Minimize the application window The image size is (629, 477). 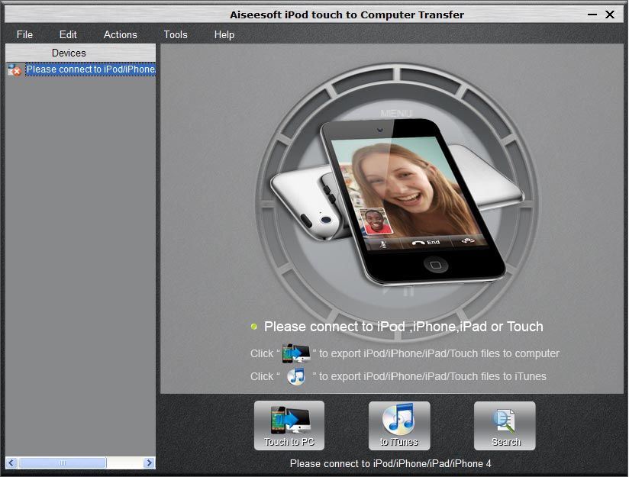pos(592,15)
